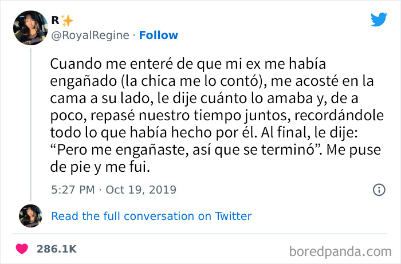The height and width of the screenshot is (264, 401).
Task: Click the small avatar beside the conversation link
Action: (30, 216)
